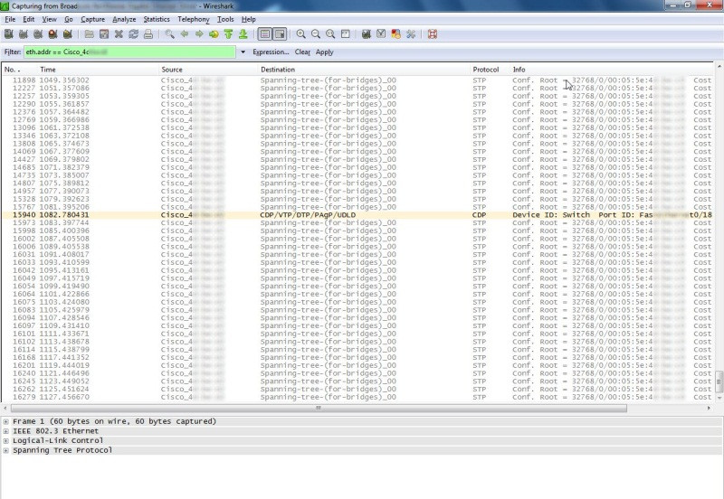
Task: Open the Tools menu
Action: [x=225, y=19]
